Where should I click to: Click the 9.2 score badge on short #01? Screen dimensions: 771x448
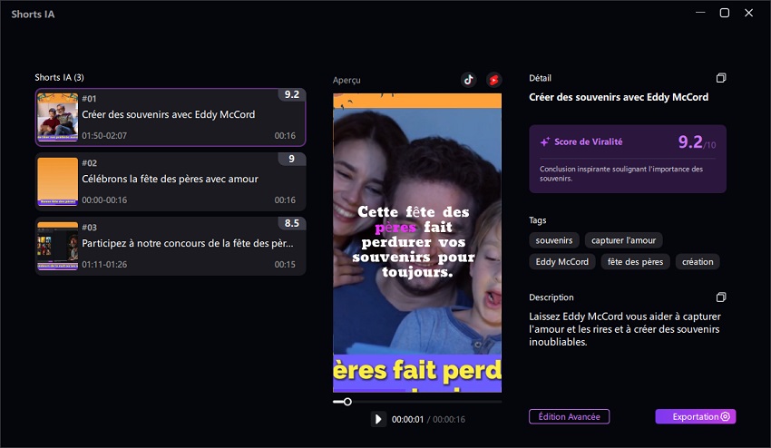click(x=291, y=94)
